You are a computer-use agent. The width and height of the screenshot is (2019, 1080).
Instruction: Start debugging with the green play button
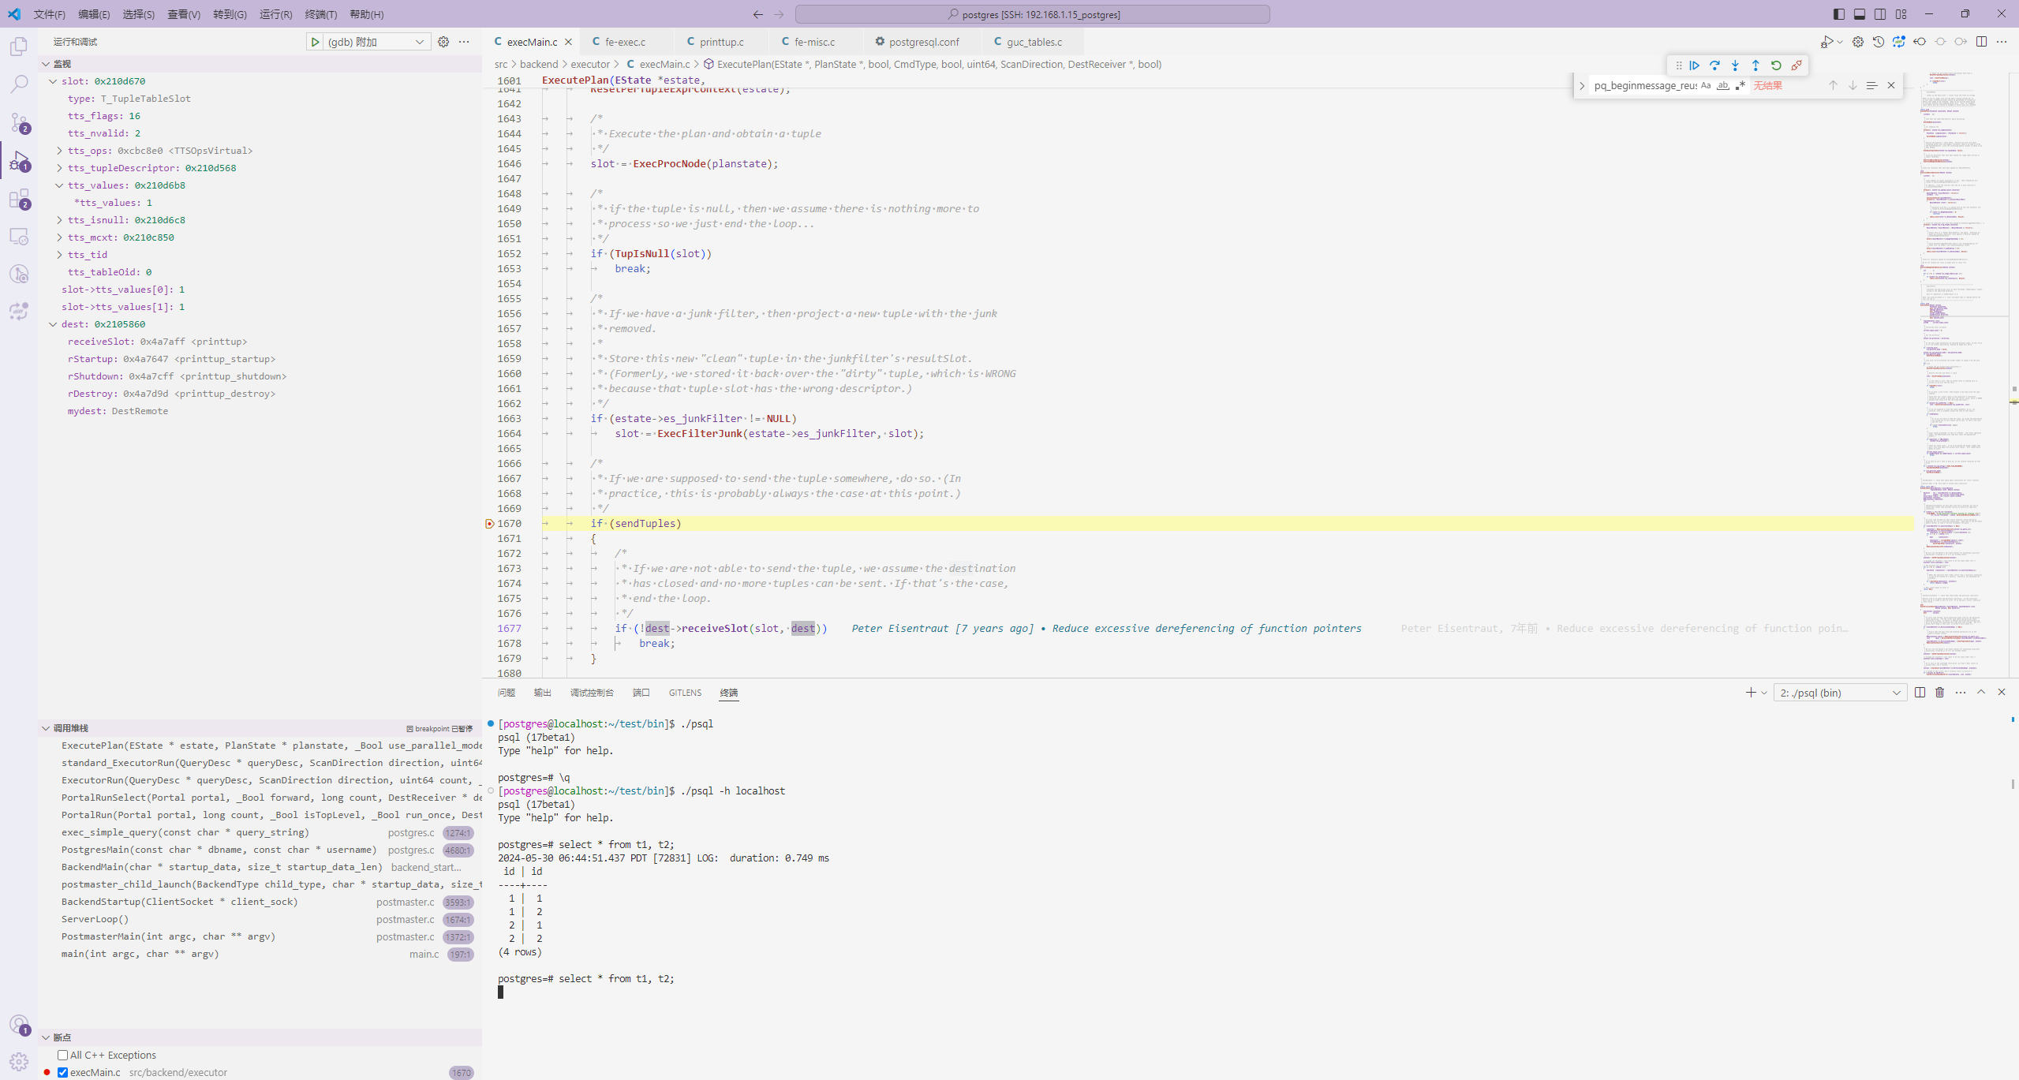click(x=315, y=42)
